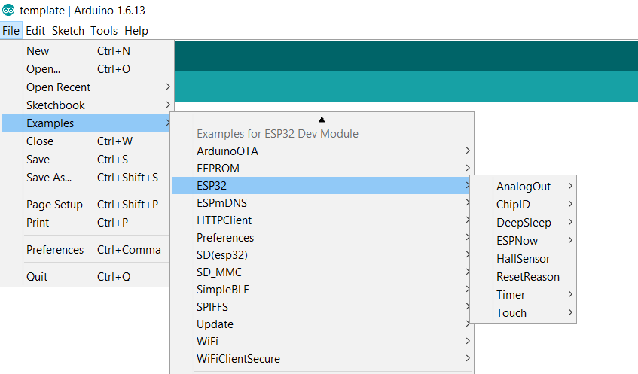Viewport: 638px width, 374px height.
Task: Open the Edit menu
Action: [35, 31]
